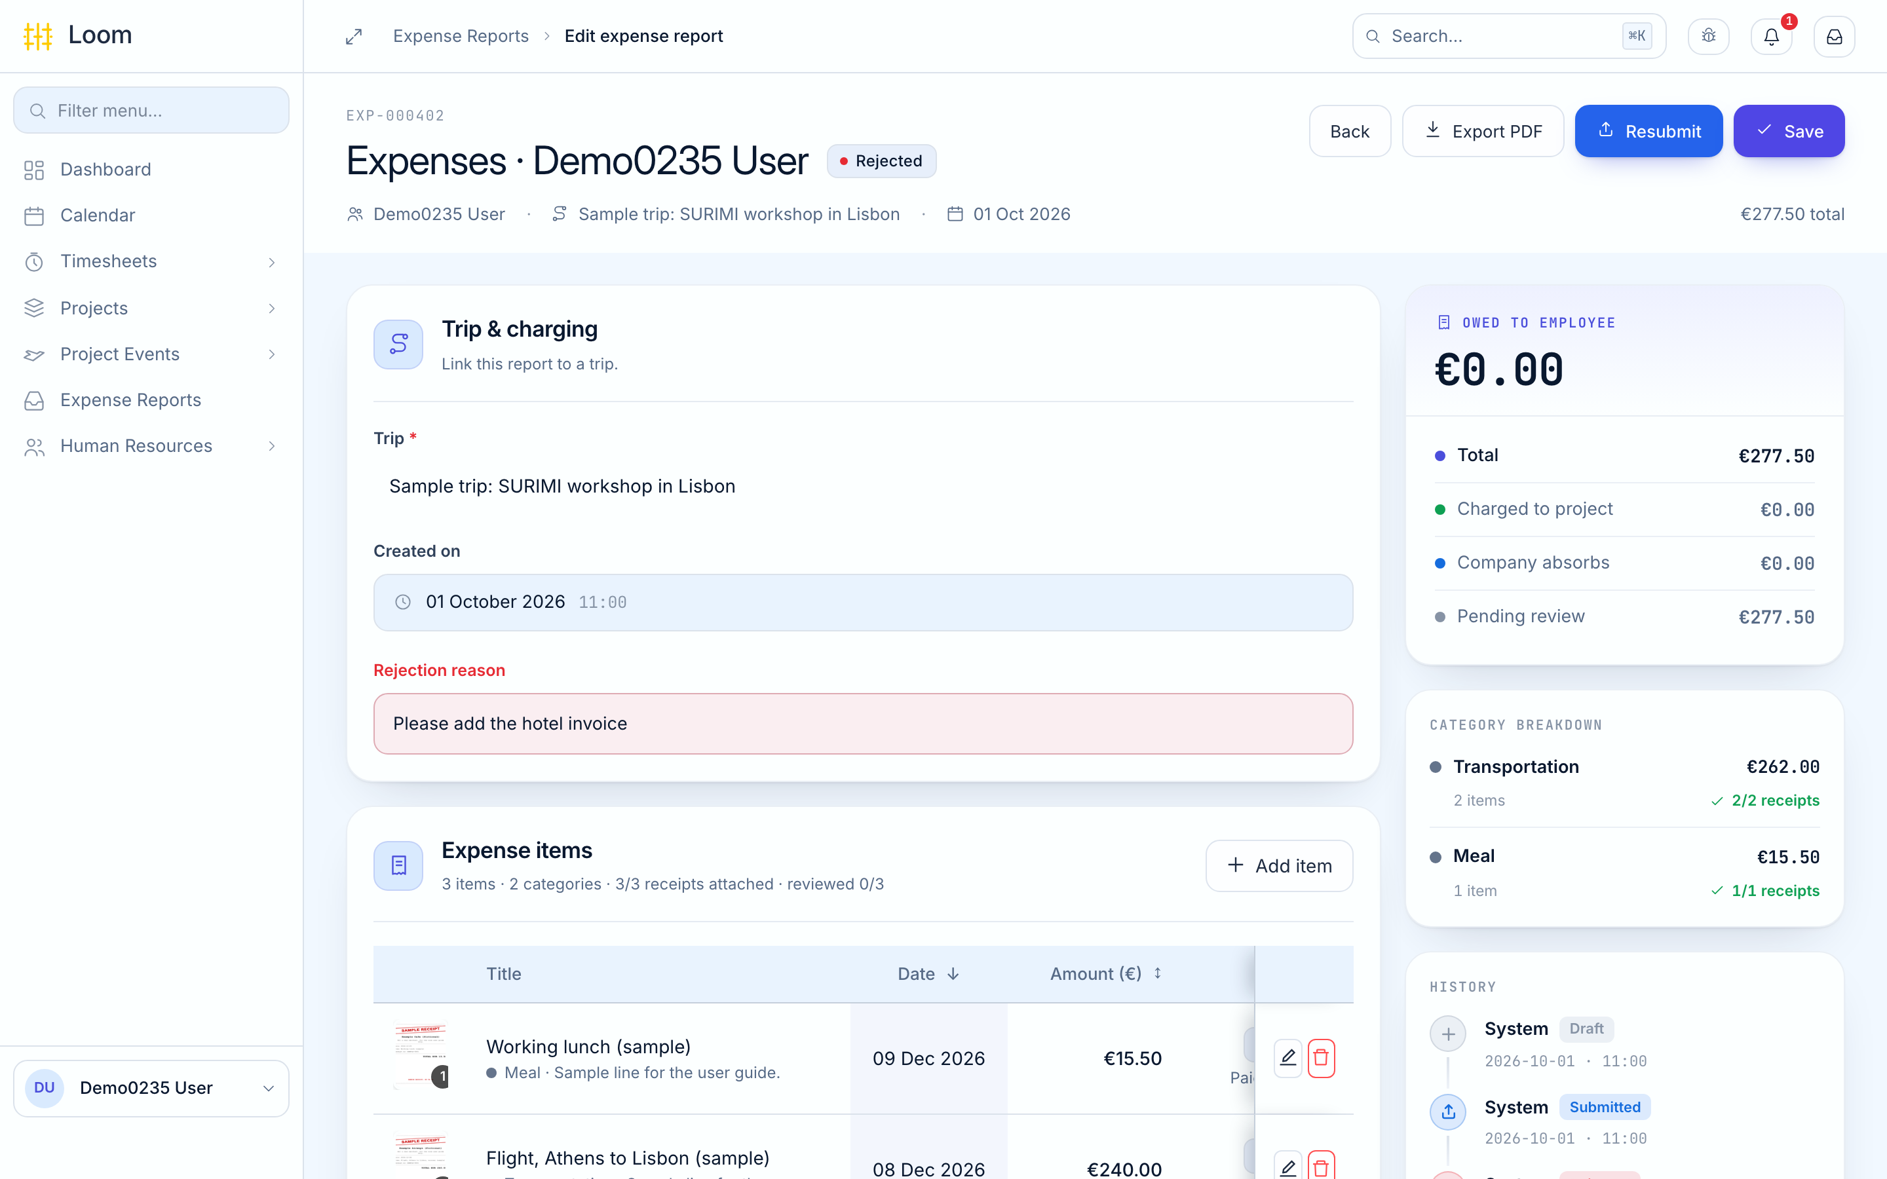Screen dimensions: 1887x1179
Task: Open the inbox tray icon in header
Action: [1834, 37]
